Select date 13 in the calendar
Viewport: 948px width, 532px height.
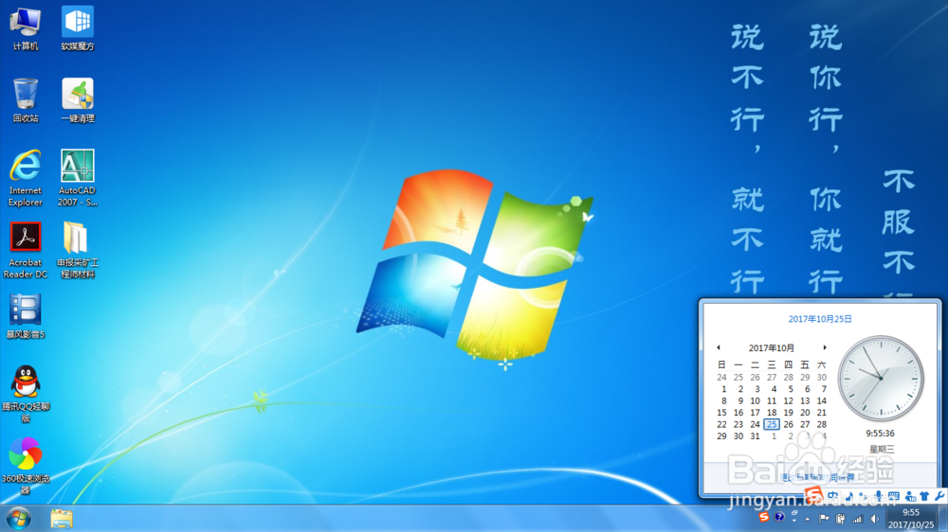pos(805,401)
